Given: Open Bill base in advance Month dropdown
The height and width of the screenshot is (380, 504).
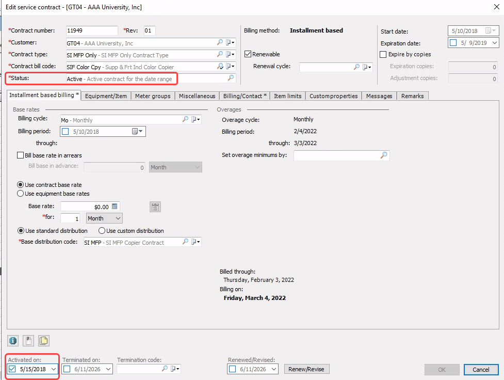Looking at the screenshot, I should pos(175,167).
